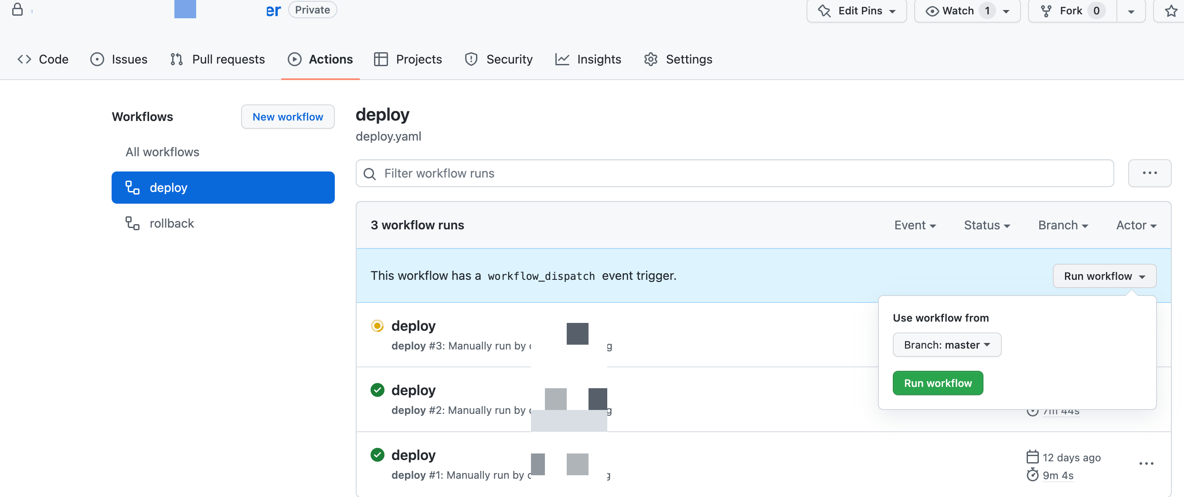Image resolution: width=1184 pixels, height=497 pixels.
Task: Open the three-dot menu beside the filter box
Action: (x=1149, y=173)
